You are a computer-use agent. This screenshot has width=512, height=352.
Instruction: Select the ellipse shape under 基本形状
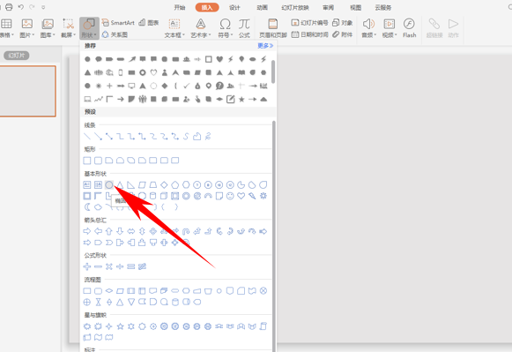(109, 185)
